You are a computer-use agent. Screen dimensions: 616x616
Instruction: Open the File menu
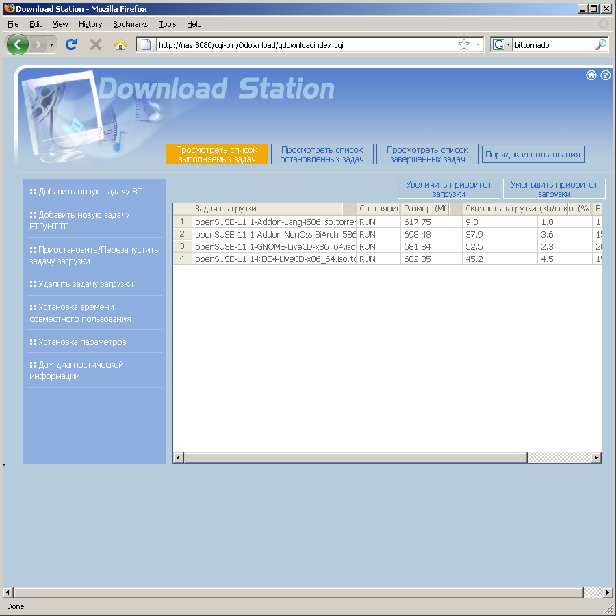click(x=13, y=24)
